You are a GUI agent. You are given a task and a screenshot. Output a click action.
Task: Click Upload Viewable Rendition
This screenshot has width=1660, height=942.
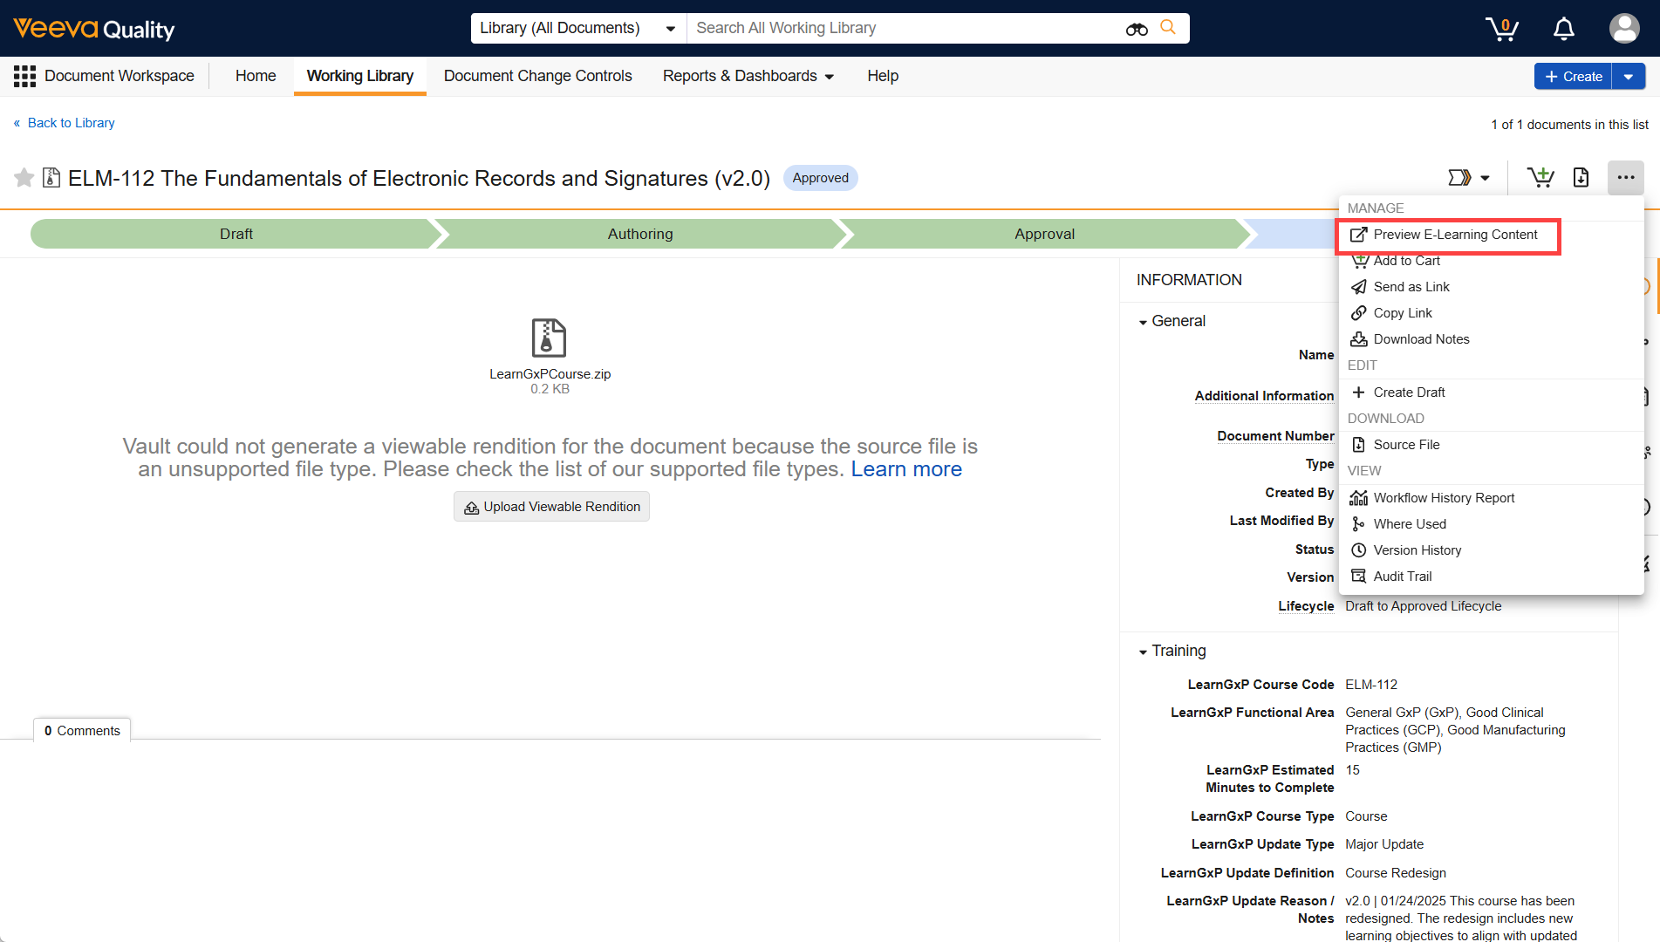click(x=551, y=507)
